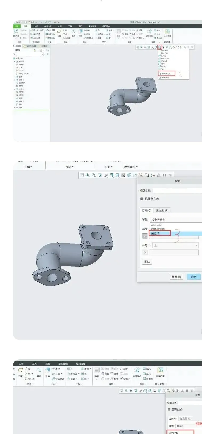Click 偏移 (Offset) tool in bottom screenshot ribbon
Viewport: 202px width, 434px height.
(x=115, y=374)
